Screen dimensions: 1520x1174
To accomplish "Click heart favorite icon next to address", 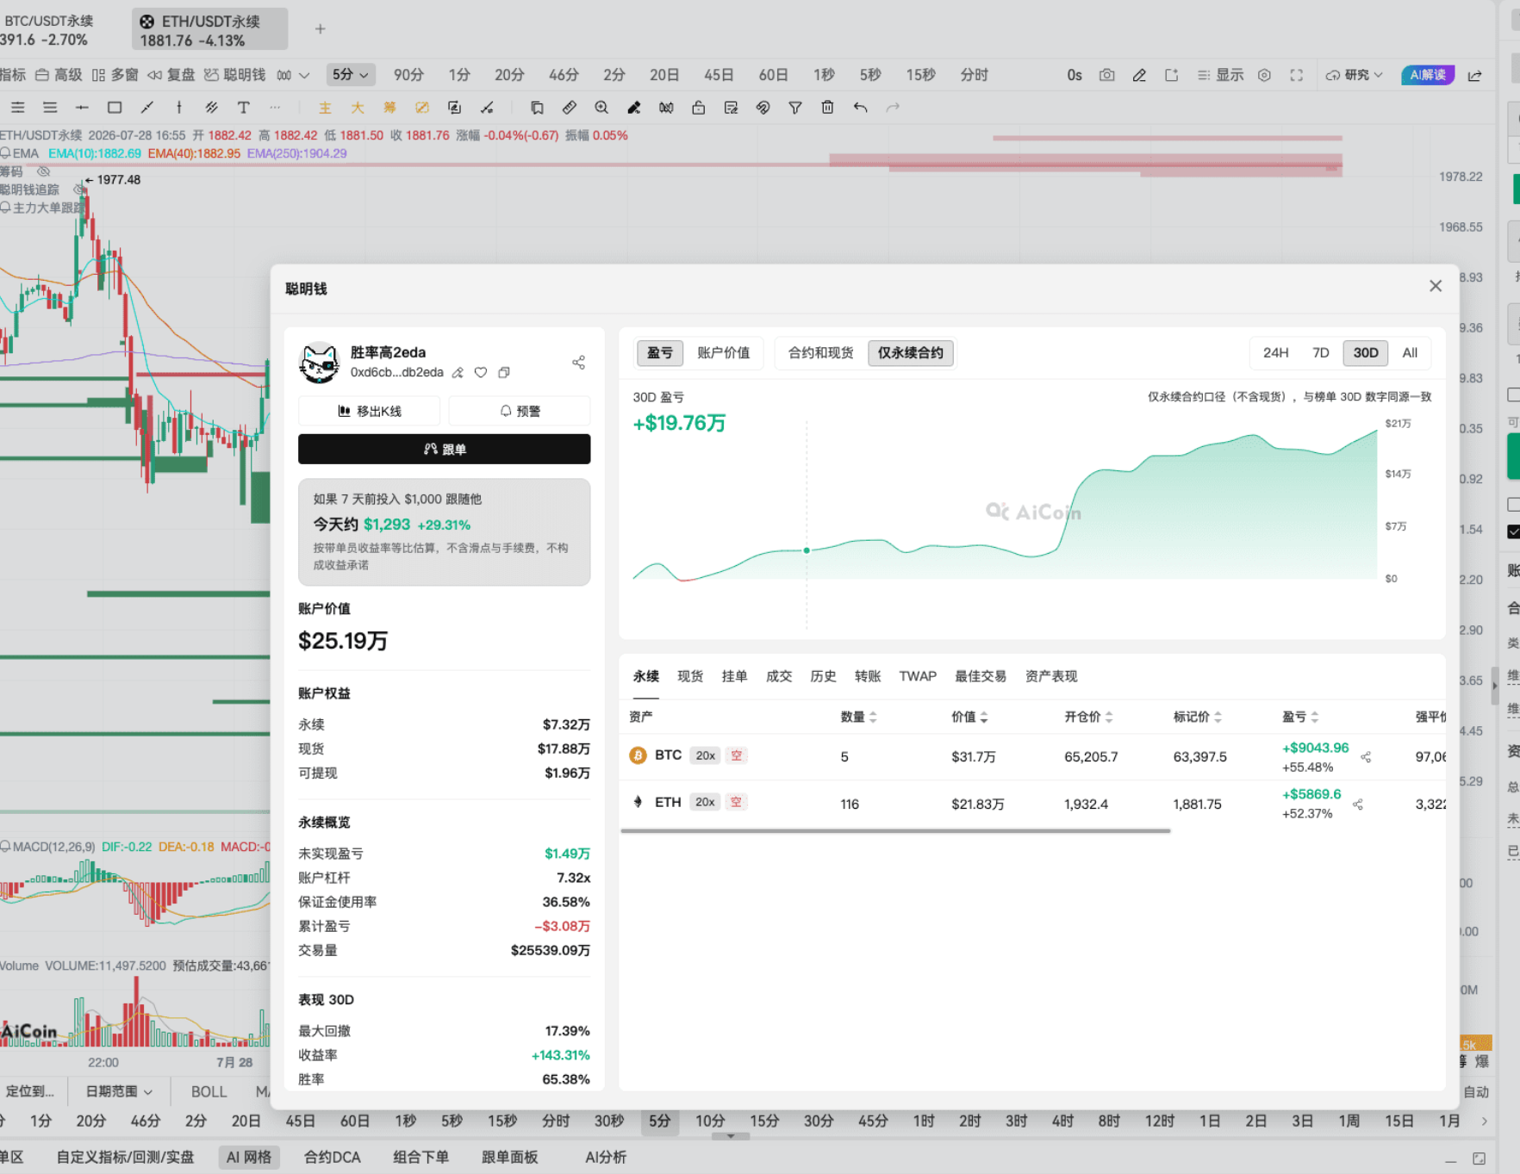I will point(481,373).
